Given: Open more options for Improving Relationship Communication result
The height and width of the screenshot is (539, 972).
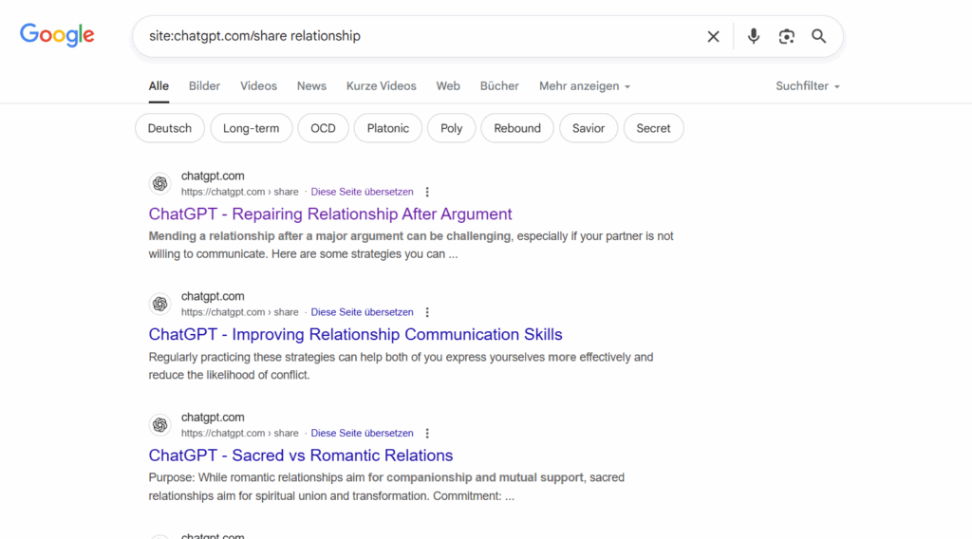Looking at the screenshot, I should 427,312.
